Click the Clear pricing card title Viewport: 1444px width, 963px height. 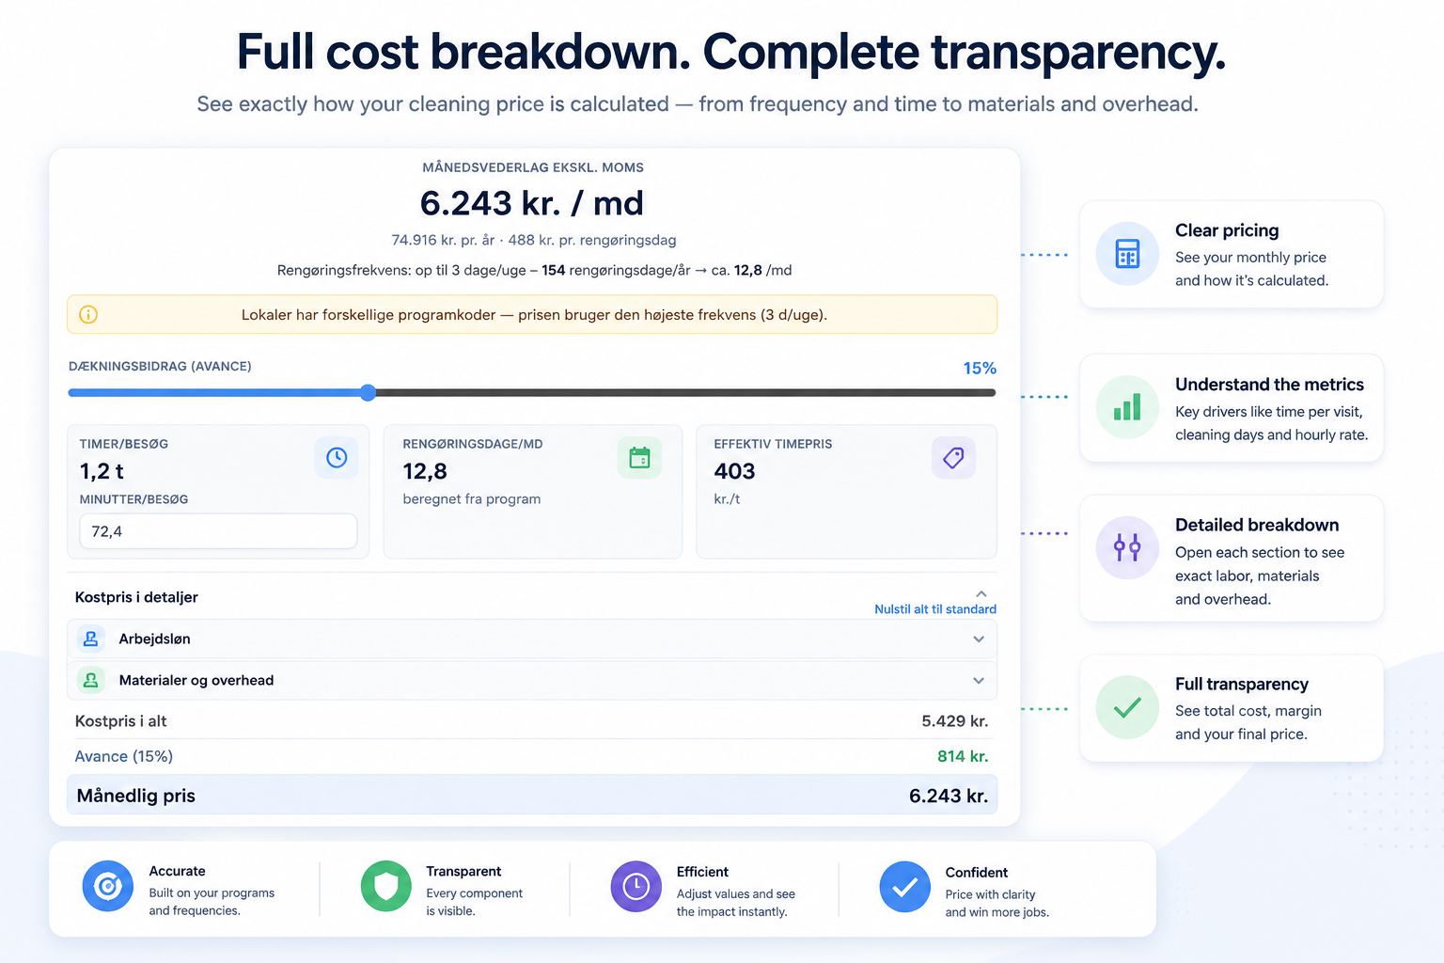tap(1227, 230)
